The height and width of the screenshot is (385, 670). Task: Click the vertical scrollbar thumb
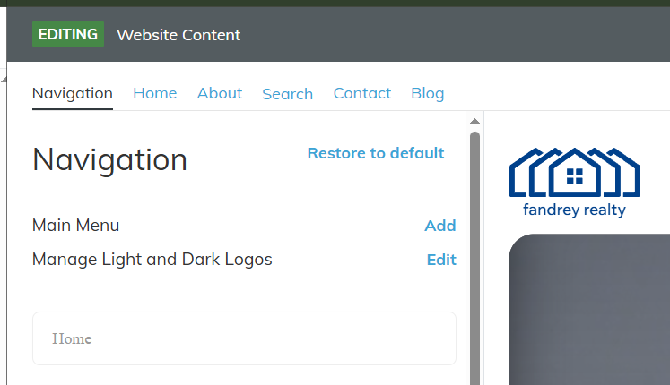click(474, 258)
